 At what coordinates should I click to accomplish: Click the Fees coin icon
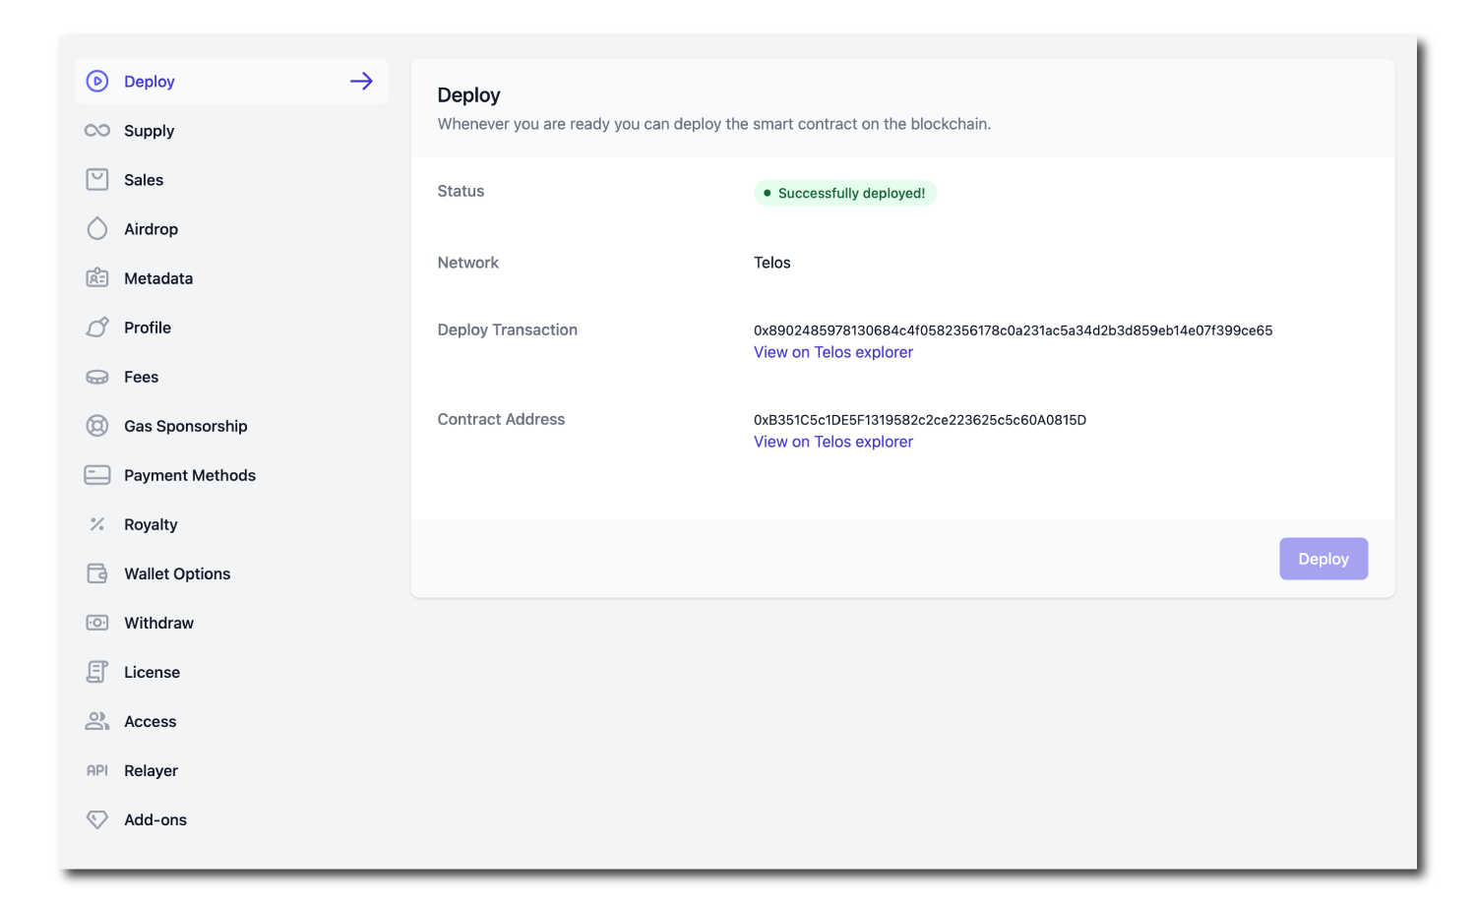[x=97, y=377]
